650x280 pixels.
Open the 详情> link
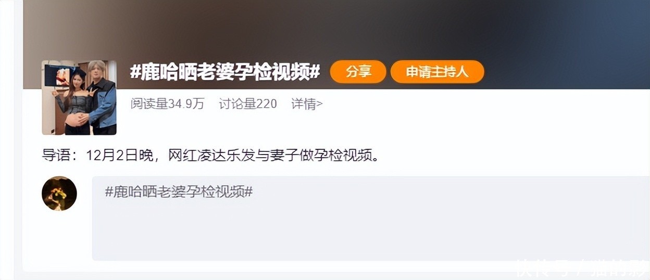307,104
